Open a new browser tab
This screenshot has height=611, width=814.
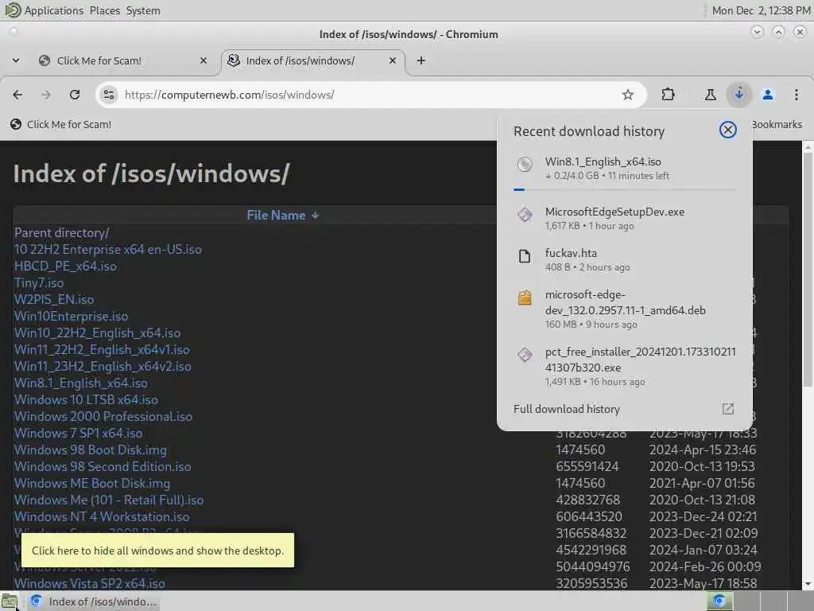point(421,60)
